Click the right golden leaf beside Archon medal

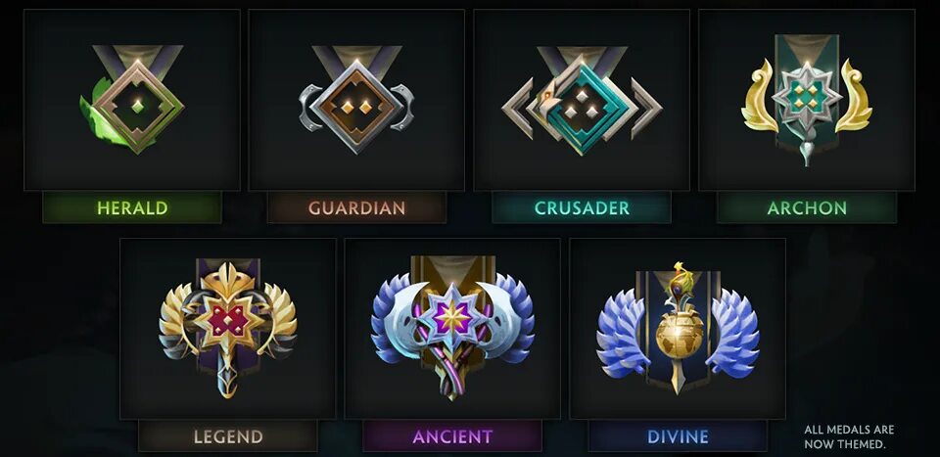(x=854, y=95)
